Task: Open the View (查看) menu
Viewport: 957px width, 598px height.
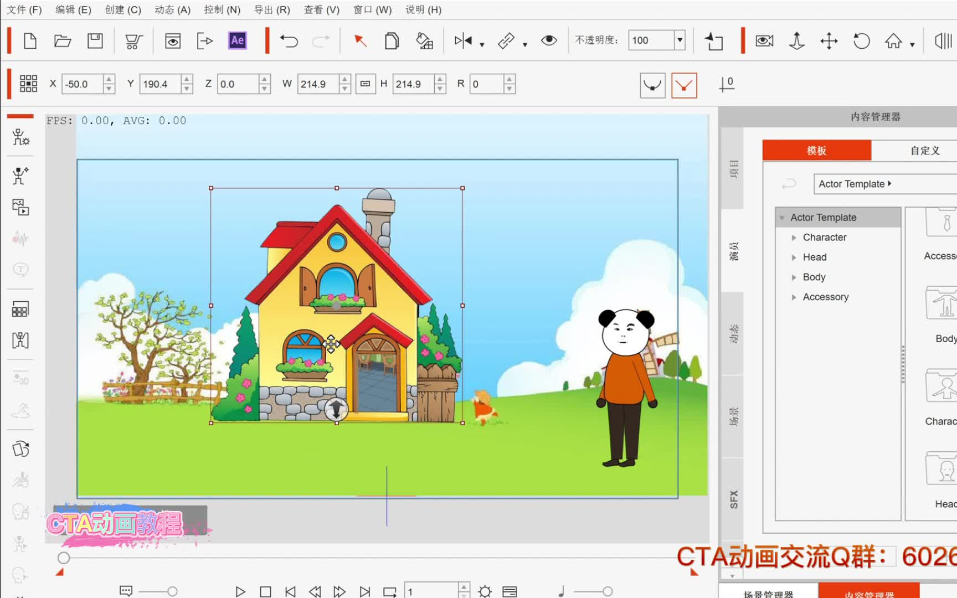Action: [x=321, y=10]
